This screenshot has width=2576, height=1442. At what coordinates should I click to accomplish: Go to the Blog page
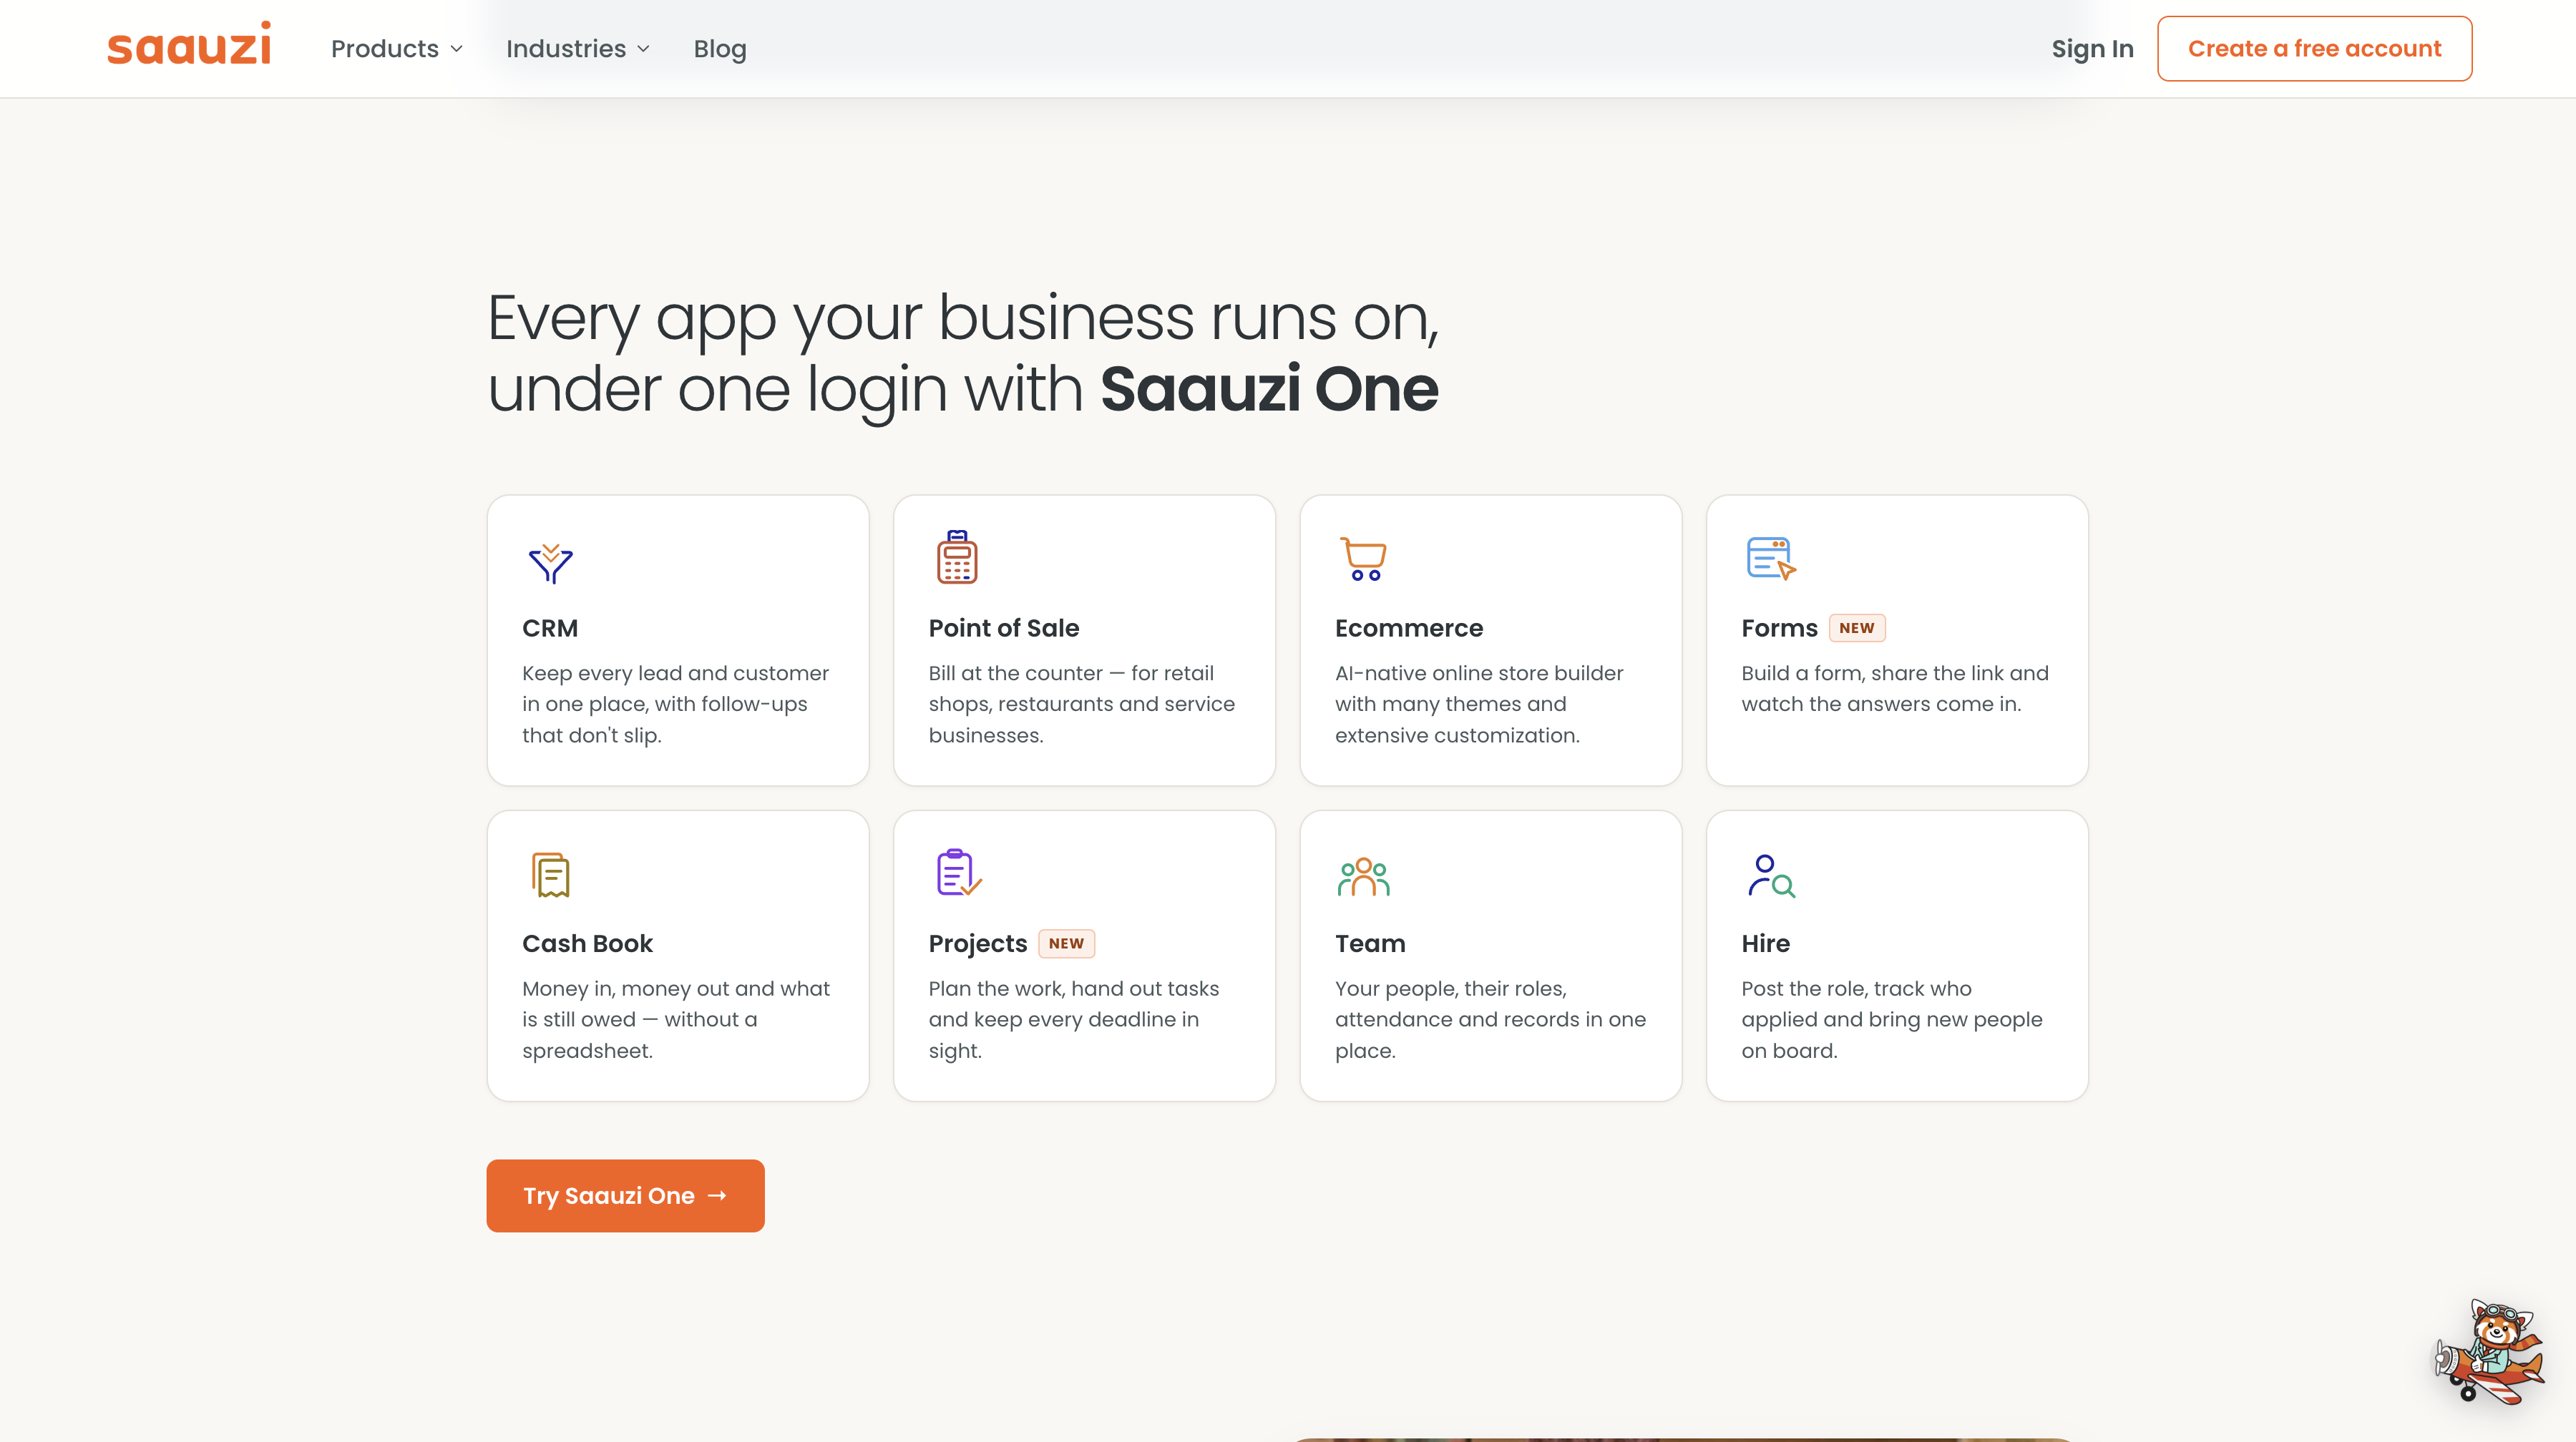tap(720, 49)
